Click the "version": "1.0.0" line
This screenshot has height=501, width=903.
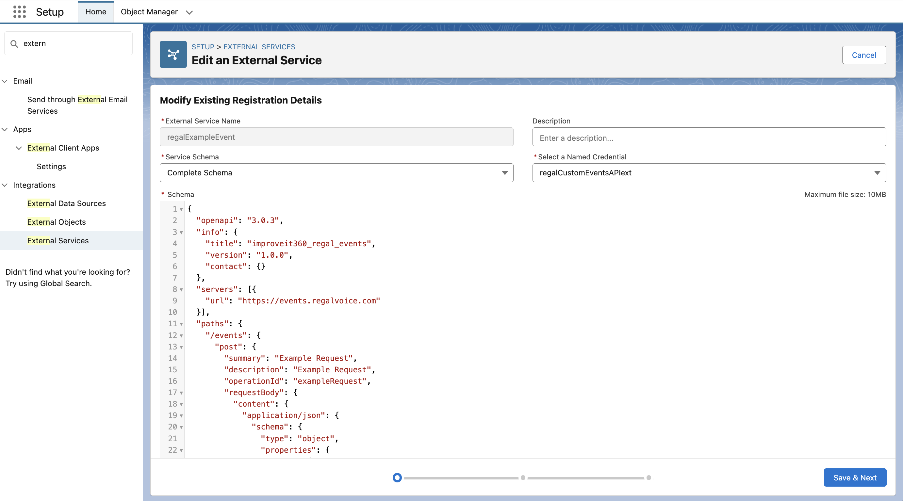(x=249, y=255)
